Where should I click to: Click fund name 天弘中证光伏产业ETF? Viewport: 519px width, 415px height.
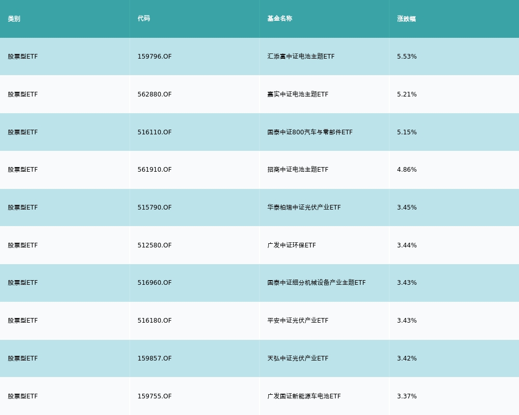tap(298, 358)
